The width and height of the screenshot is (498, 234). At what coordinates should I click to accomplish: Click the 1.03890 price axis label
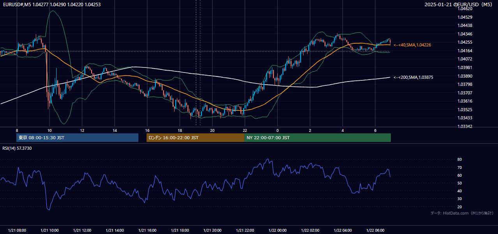465,76
